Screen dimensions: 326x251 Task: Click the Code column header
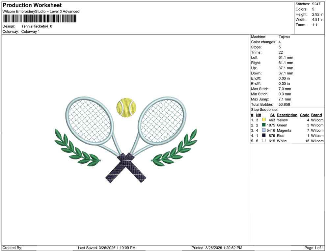pyautogui.click(x=305, y=115)
